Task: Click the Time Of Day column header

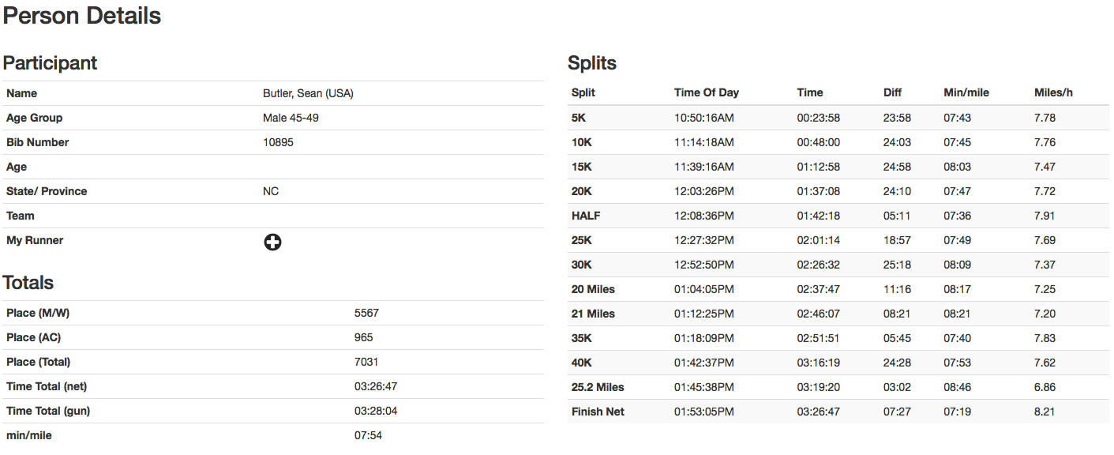Action: click(x=706, y=92)
